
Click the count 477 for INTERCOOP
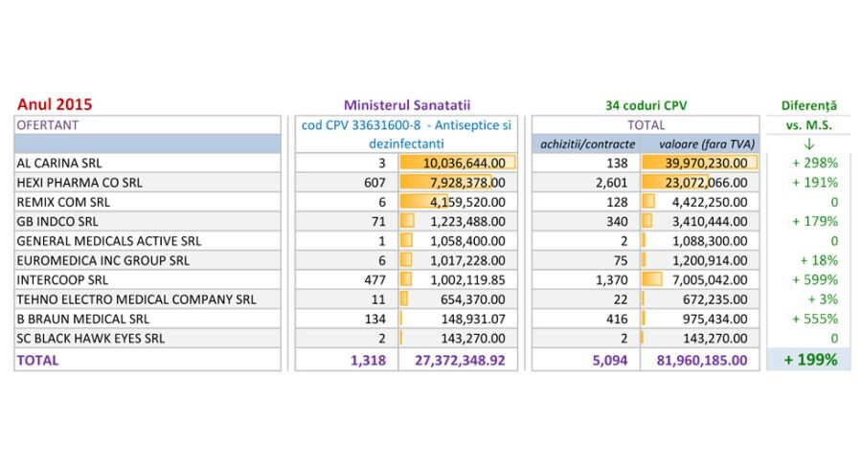click(x=374, y=280)
